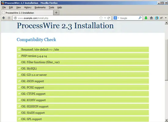
Task: Click the 'OK: SESSION support' row
Action: coord(83,106)
